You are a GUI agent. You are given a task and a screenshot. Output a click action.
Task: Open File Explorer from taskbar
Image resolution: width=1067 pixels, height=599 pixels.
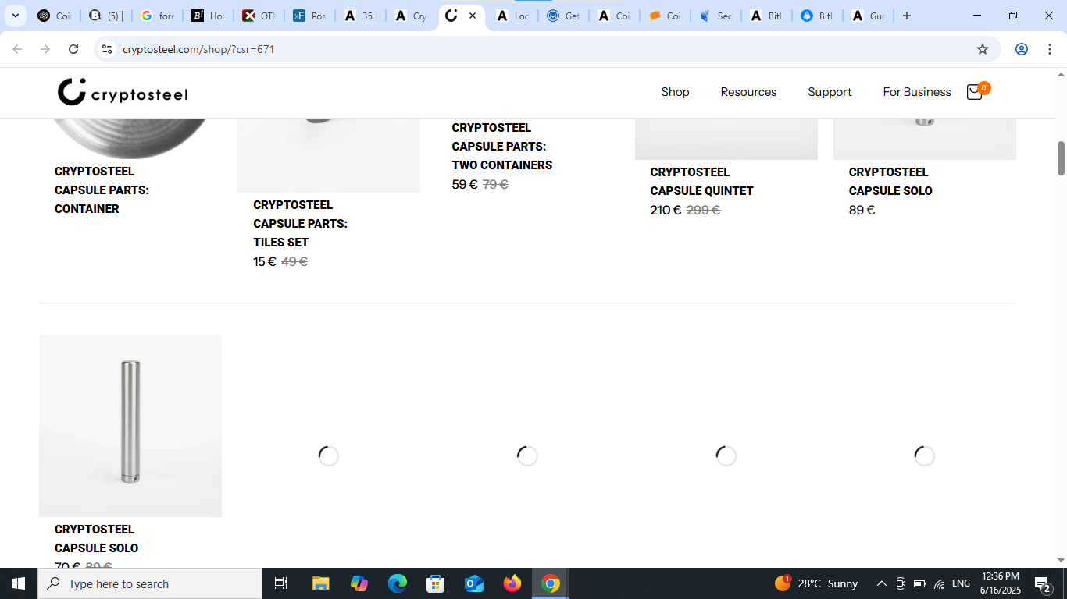tap(321, 583)
